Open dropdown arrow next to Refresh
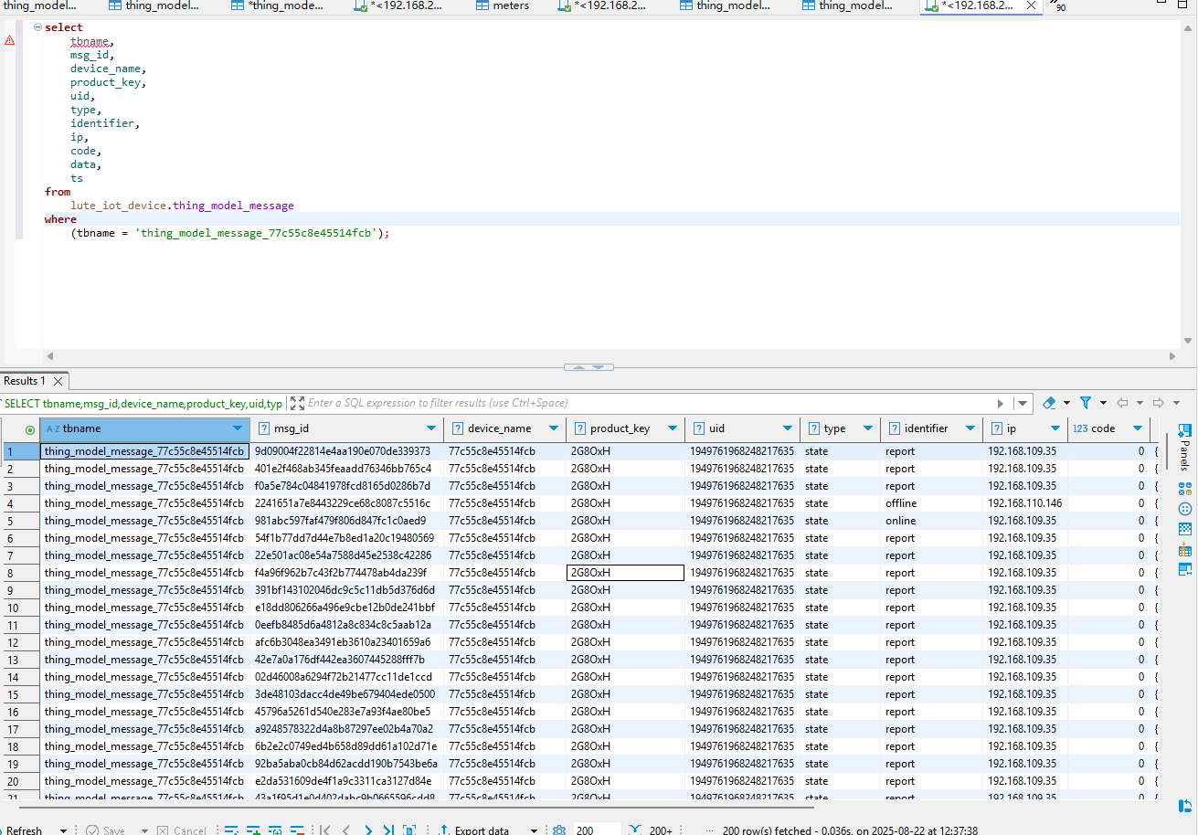This screenshot has width=1198, height=835. coord(63,830)
